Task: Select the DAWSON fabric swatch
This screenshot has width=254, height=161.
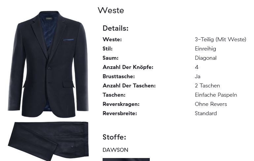Action: pos(126,160)
